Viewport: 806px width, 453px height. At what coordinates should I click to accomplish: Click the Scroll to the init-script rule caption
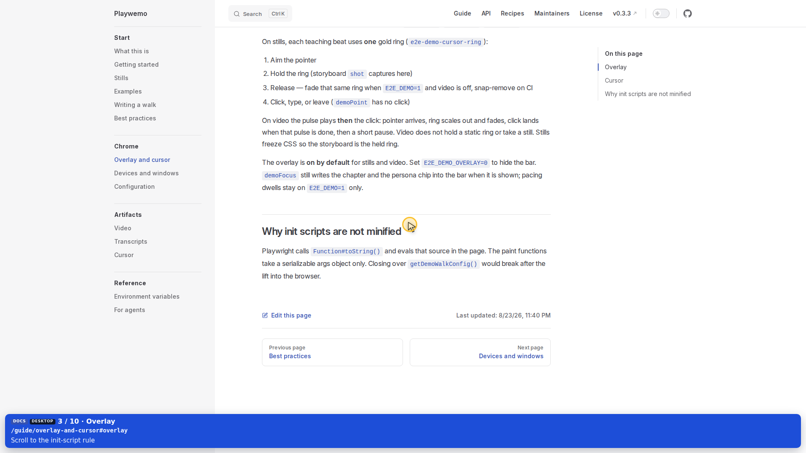(53, 440)
